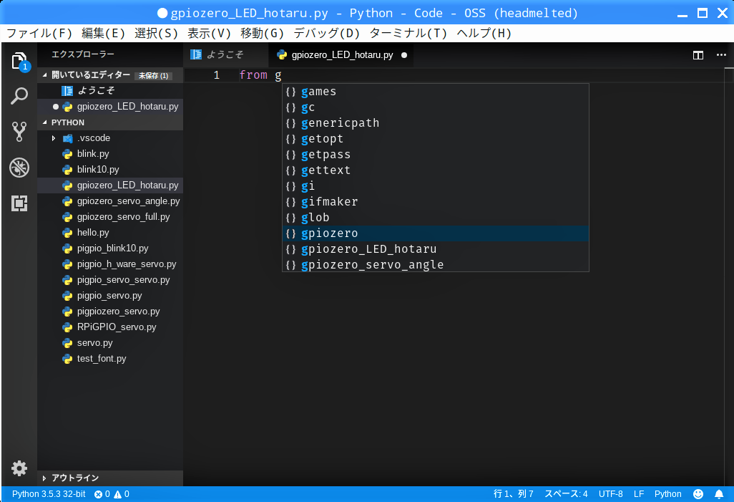Change indentation via スペース: 4
Image resolution: width=734 pixels, height=502 pixels.
coord(566,494)
